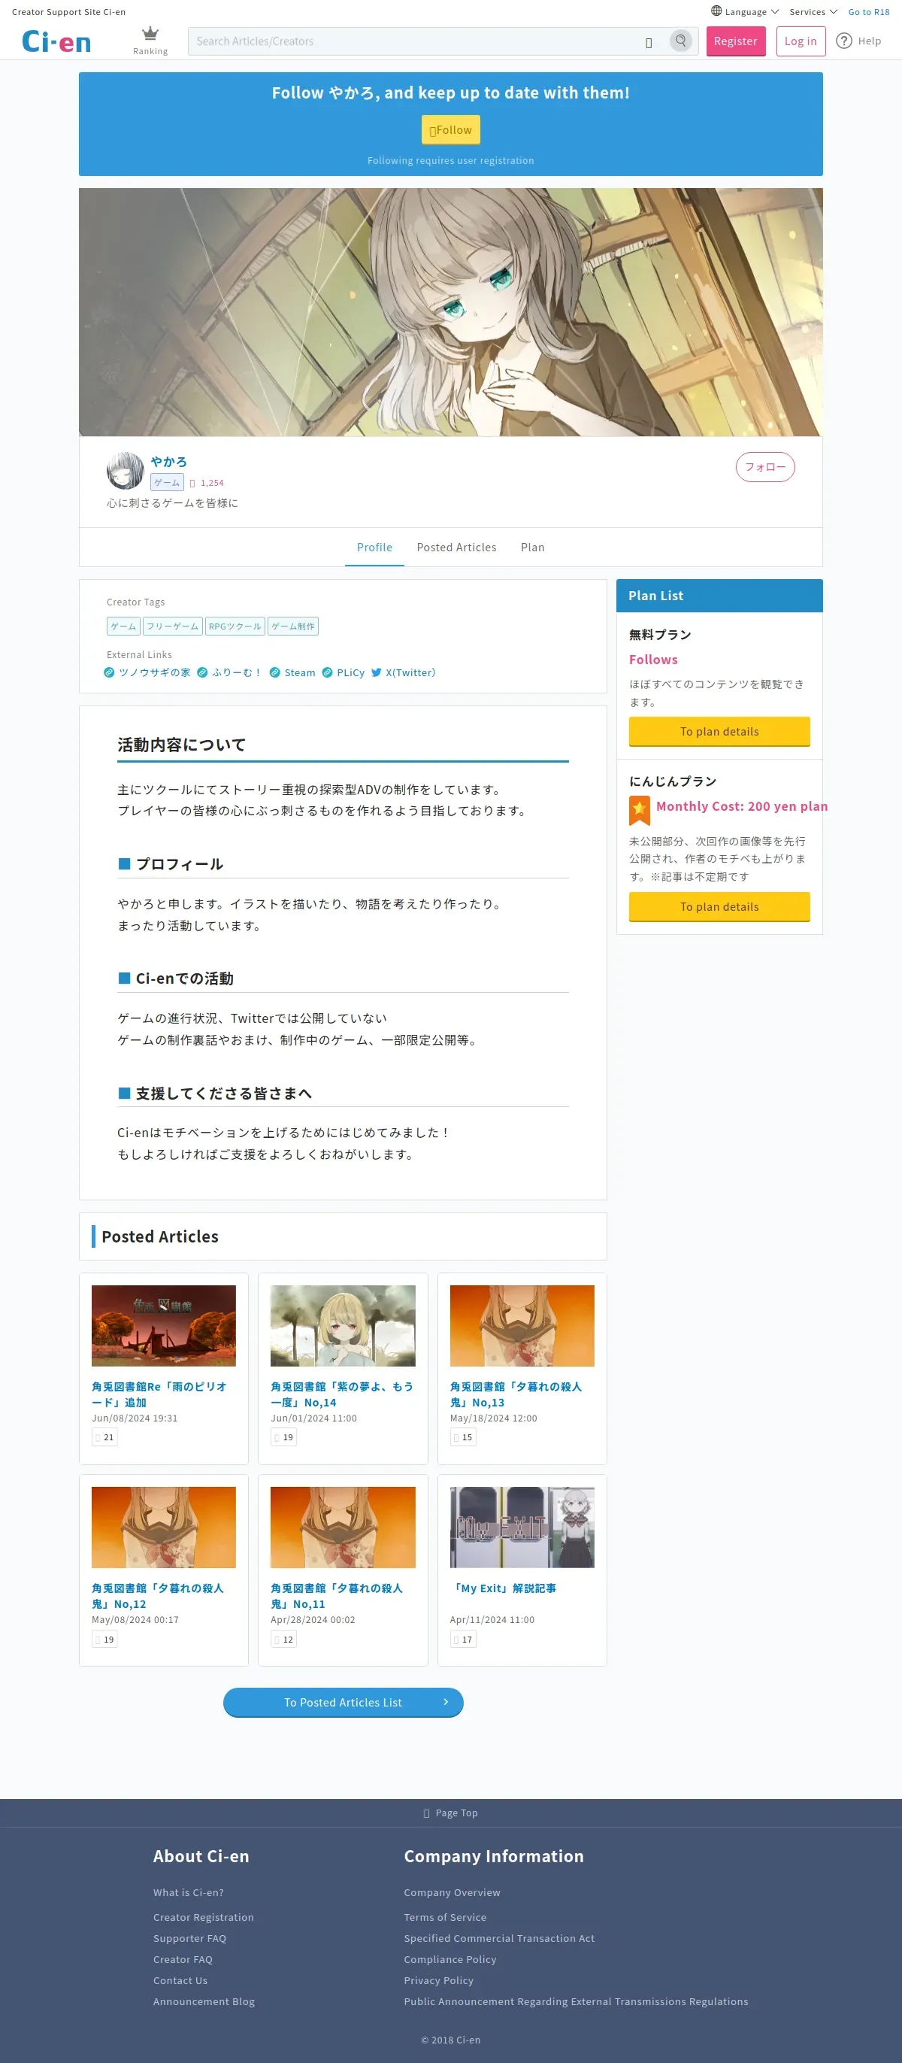Expand the Services dropdown

813,12
